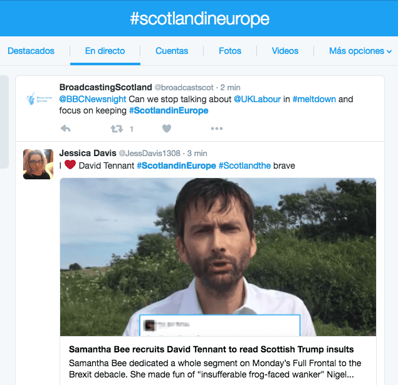Open the @JessDavis1308 handle
The width and height of the screenshot is (398, 385).
click(x=150, y=154)
